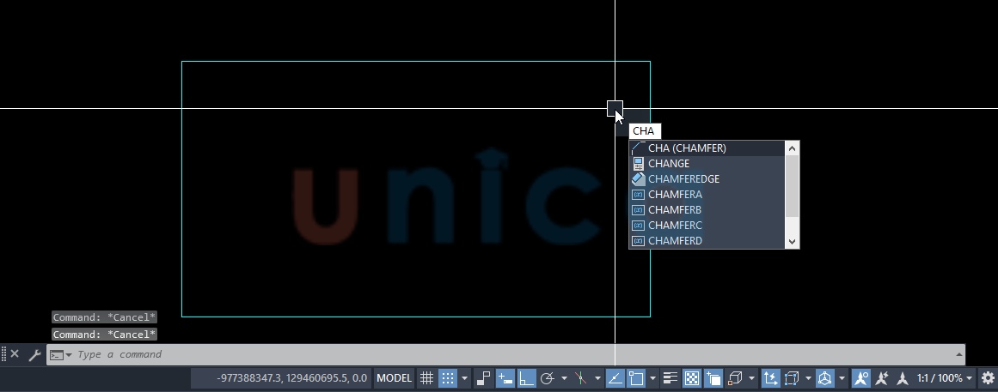Click the object snap tracking icon
Screen dimensions: 998x392
tap(615, 378)
